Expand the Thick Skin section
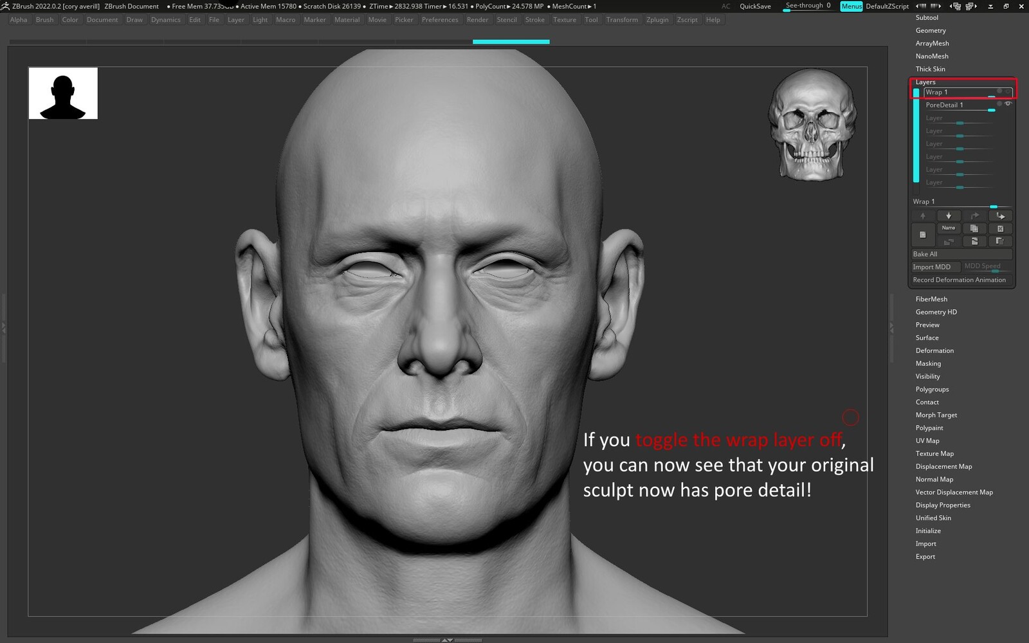The height and width of the screenshot is (643, 1029). 930,69
